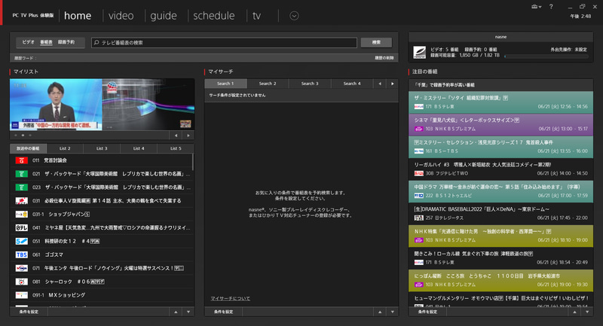
Task: Move up in My List channel list
Action: coord(176,312)
